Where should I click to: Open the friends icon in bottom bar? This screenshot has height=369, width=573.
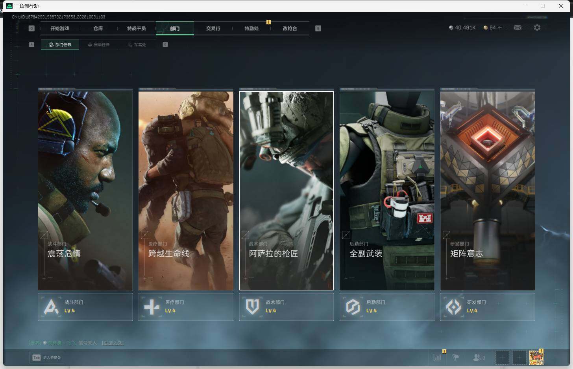pos(477,358)
